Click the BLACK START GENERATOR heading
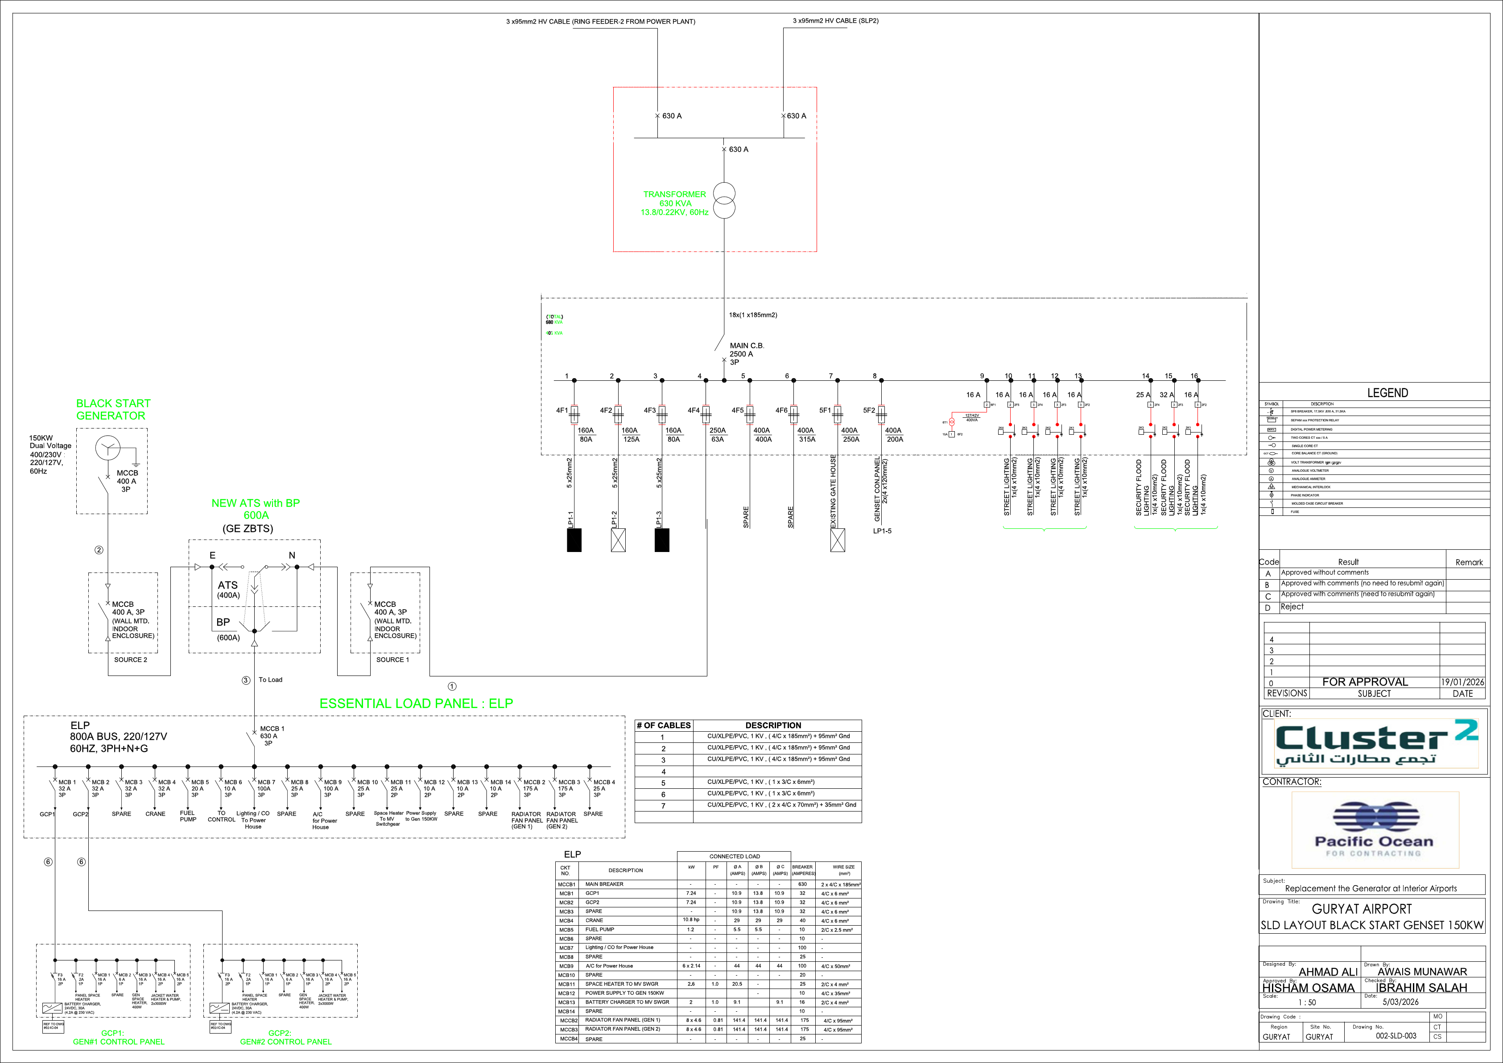This screenshot has height=1063, width=1503. (x=113, y=409)
